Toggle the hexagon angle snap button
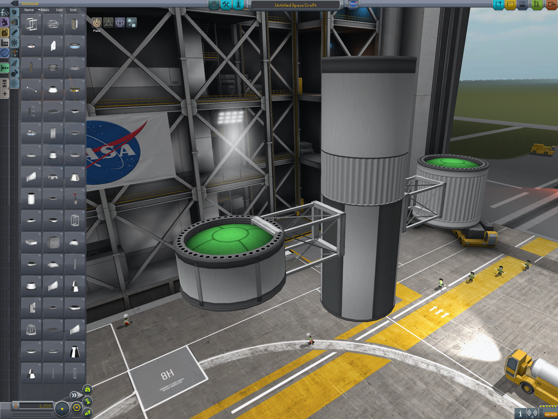The width and height of the screenshot is (558, 419). (x=77, y=408)
